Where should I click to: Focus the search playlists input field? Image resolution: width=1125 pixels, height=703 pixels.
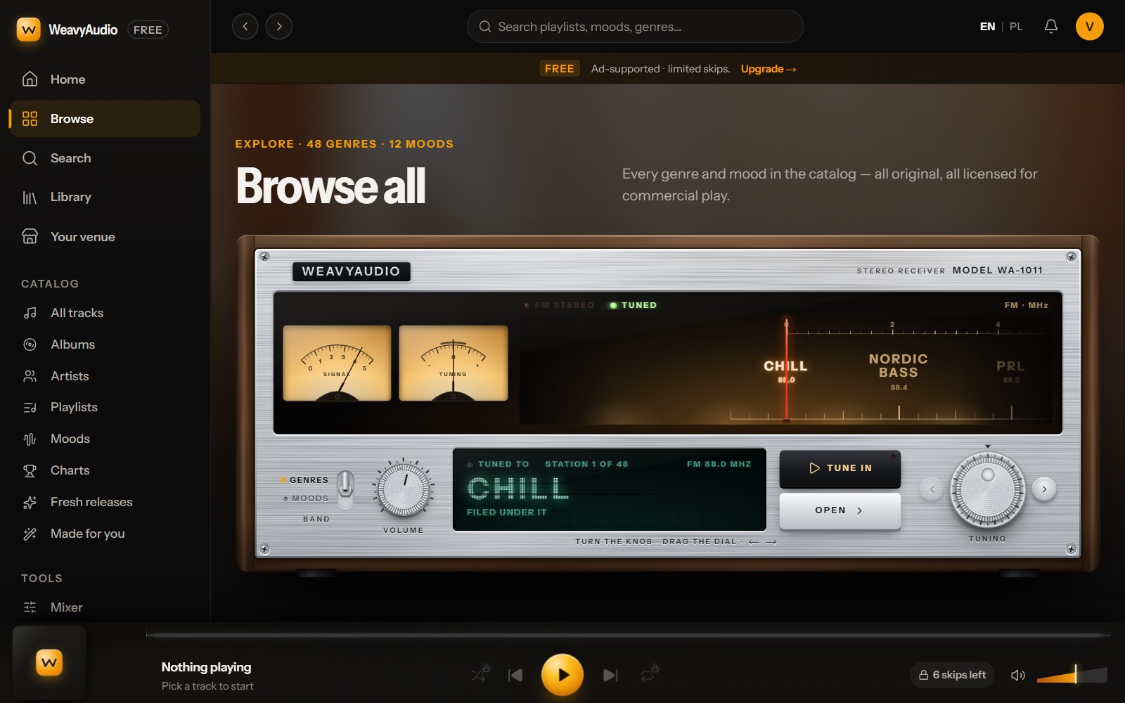[x=635, y=27]
